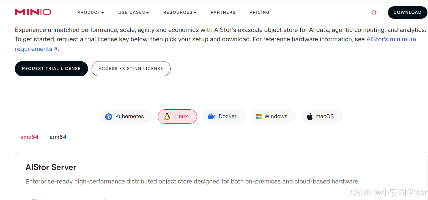Click REQUEST TRIAL LICENSE
The width and height of the screenshot is (428, 200).
click(x=51, y=69)
